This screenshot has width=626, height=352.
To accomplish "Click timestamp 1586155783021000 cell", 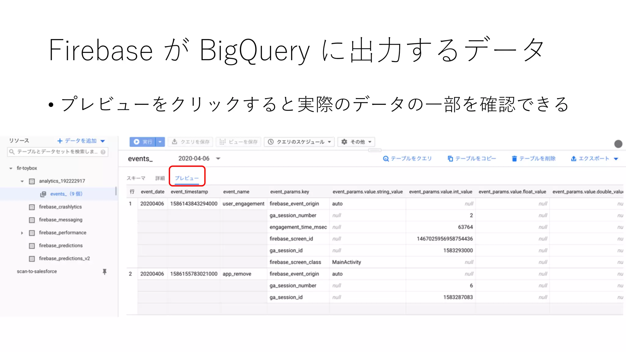I will point(194,274).
